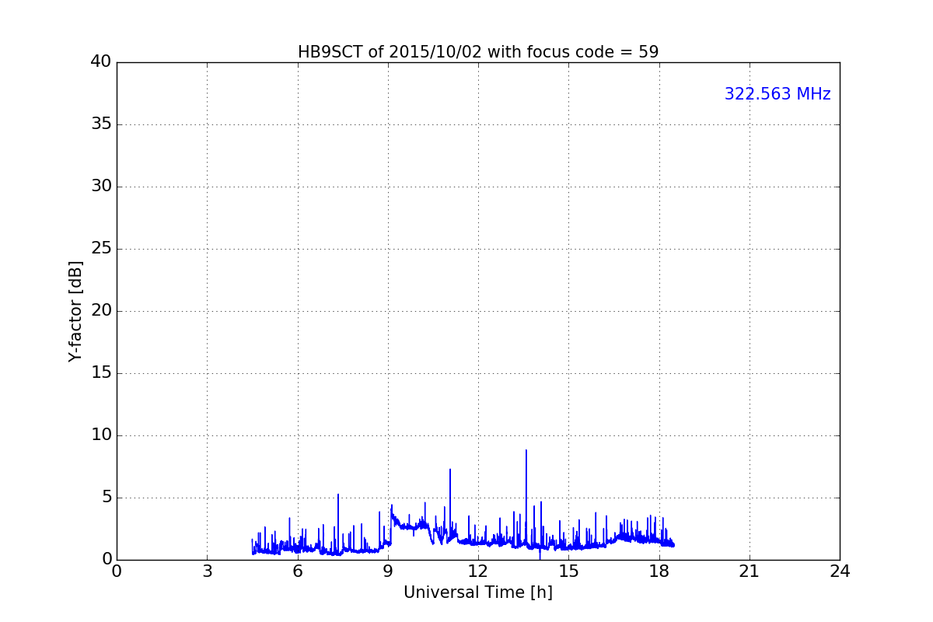Screen dimensions: 933x622
Task: Click x-axis tick label 21
Action: (x=750, y=571)
